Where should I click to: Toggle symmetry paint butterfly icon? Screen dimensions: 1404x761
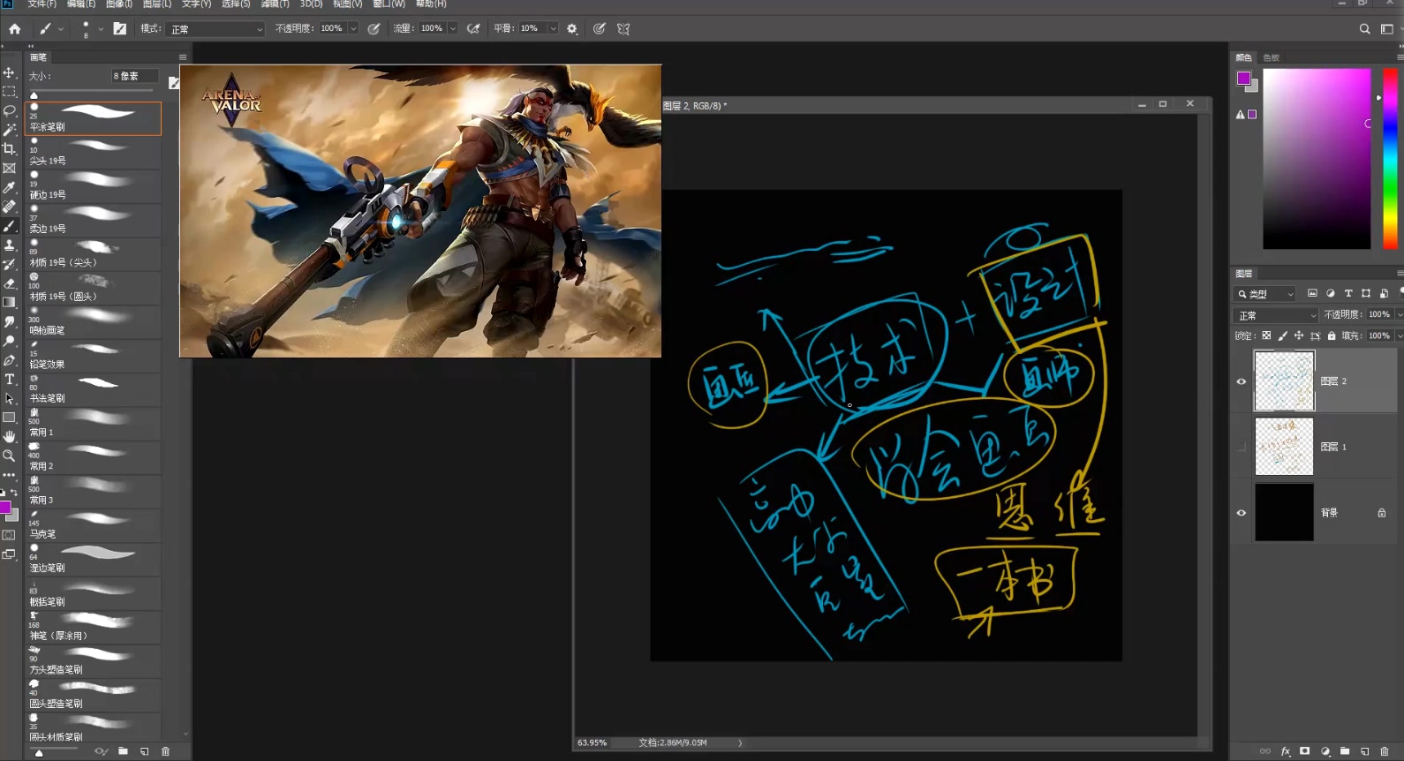pos(623,28)
